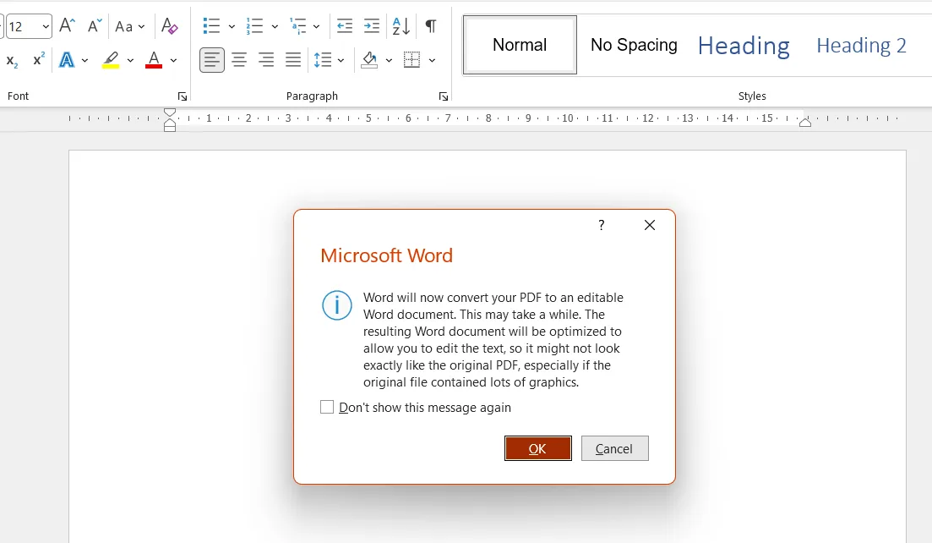932x543 pixels.
Task: Open font size dropdown
Action: point(45,27)
